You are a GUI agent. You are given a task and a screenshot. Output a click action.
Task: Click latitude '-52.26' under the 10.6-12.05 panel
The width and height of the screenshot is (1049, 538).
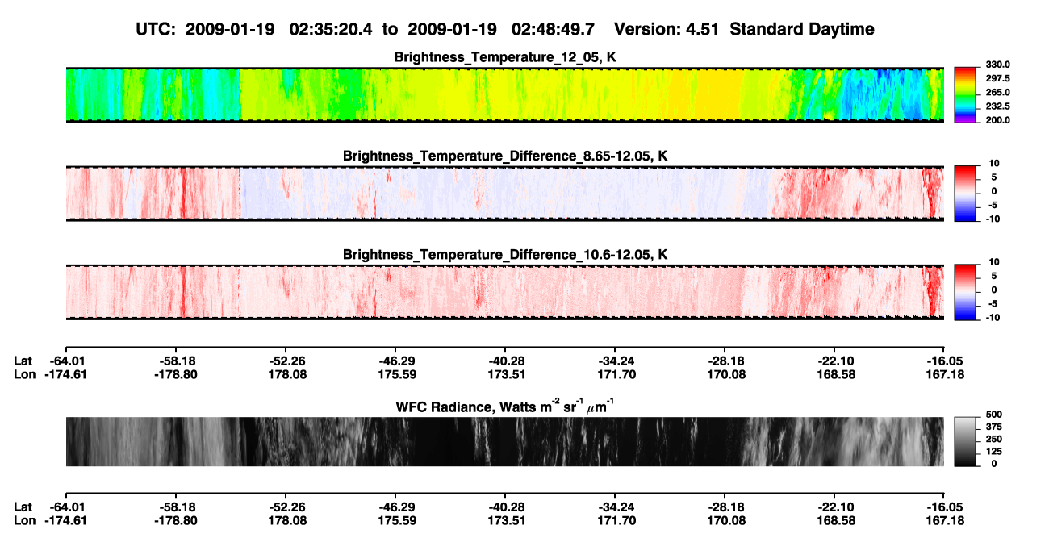(286, 361)
